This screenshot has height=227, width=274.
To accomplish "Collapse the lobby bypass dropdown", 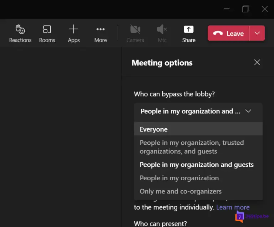I will (198, 111).
